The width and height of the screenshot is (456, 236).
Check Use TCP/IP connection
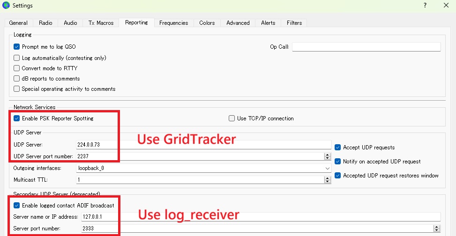pyautogui.click(x=232, y=118)
